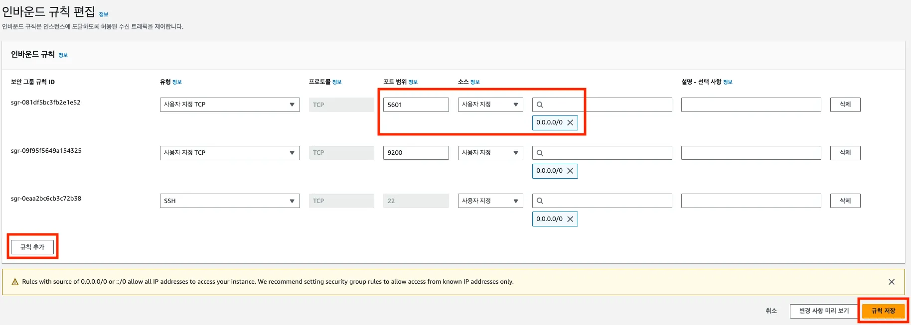
Task: Click the port range field containing 5601
Action: click(416, 105)
